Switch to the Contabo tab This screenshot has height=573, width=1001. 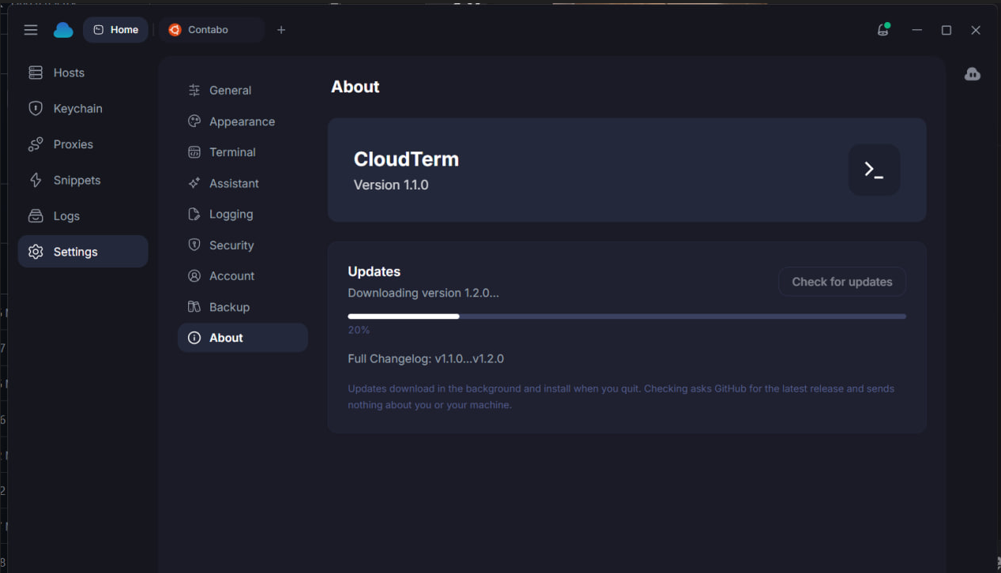point(210,30)
